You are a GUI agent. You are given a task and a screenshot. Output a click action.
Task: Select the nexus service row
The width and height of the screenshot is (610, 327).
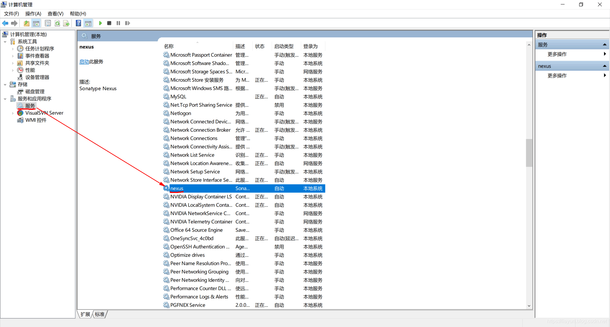click(244, 189)
